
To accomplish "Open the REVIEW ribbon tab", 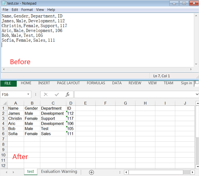I will click(135, 83).
